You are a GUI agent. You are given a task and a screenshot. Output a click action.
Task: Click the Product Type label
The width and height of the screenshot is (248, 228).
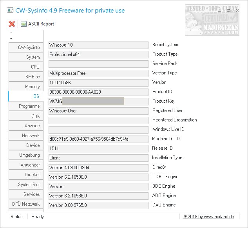tap(165, 54)
